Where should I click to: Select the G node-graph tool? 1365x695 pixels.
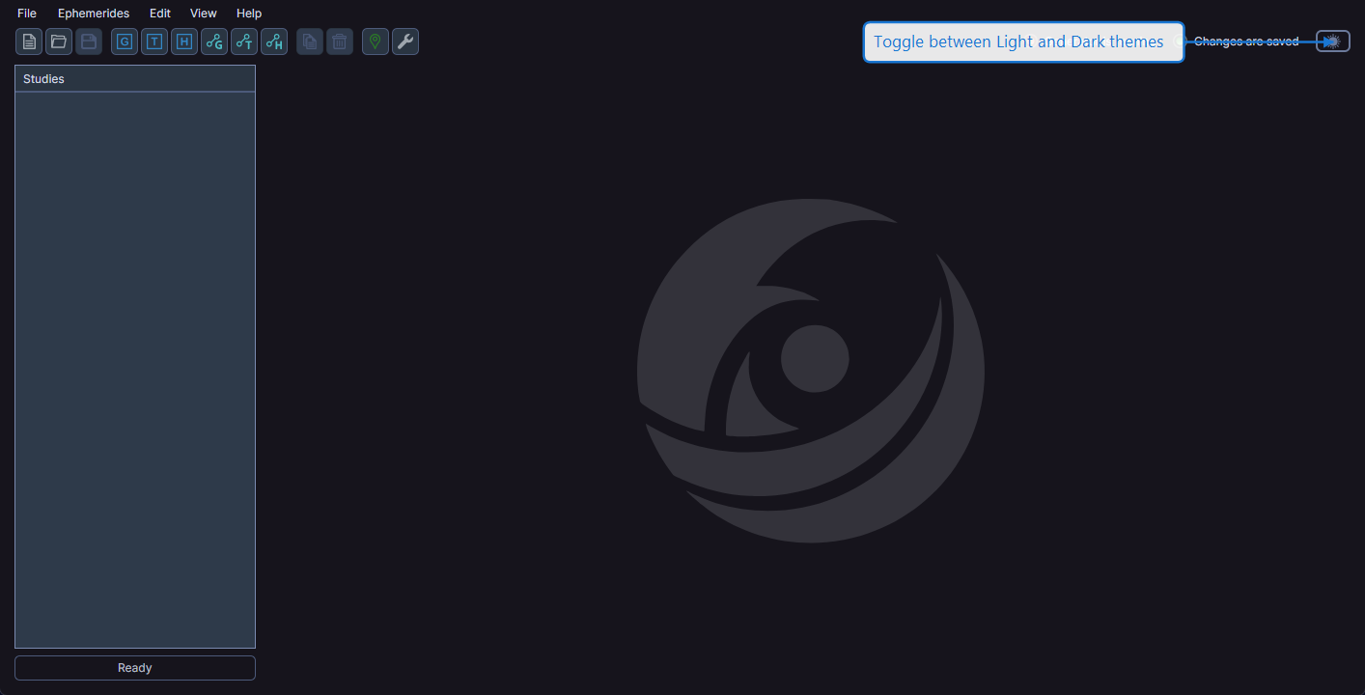pyautogui.click(x=213, y=42)
